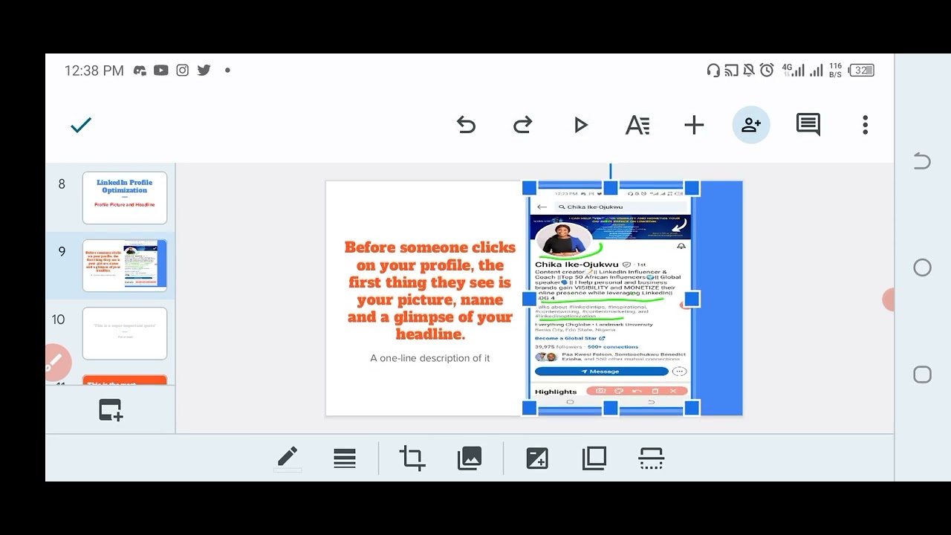
Task: Open the three-dot overflow menu
Action: click(x=866, y=125)
